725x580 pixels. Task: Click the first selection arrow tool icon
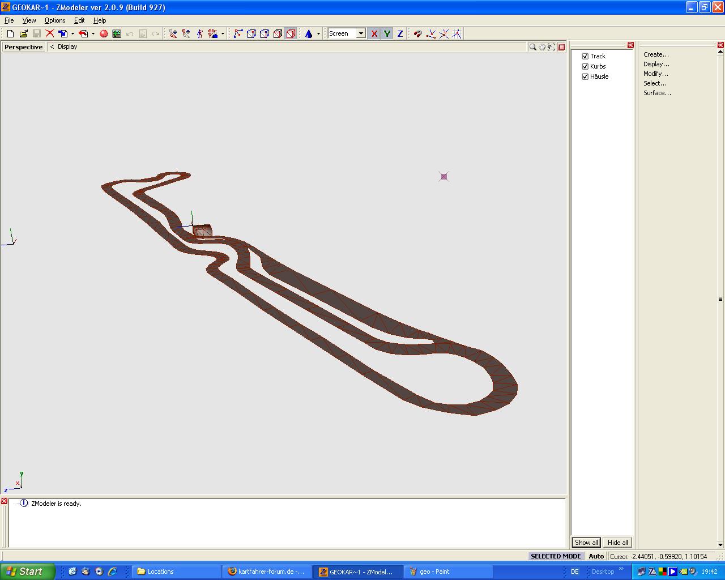[173, 34]
